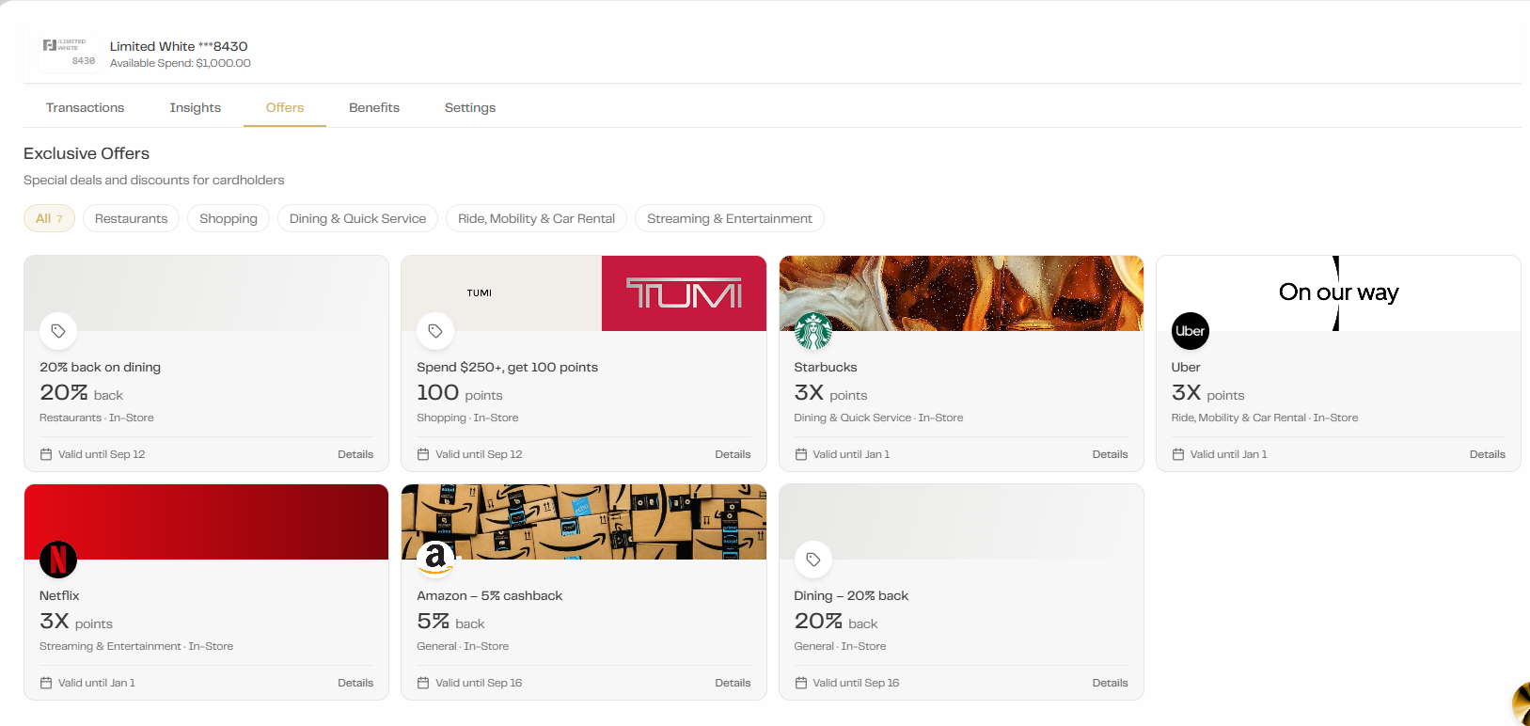Click the Exclusive Offers heading
The width and height of the screenshot is (1530, 726).
[87, 153]
